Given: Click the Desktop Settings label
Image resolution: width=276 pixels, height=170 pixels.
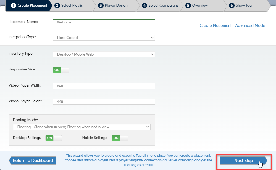Looking at the screenshot, I should [27, 138].
